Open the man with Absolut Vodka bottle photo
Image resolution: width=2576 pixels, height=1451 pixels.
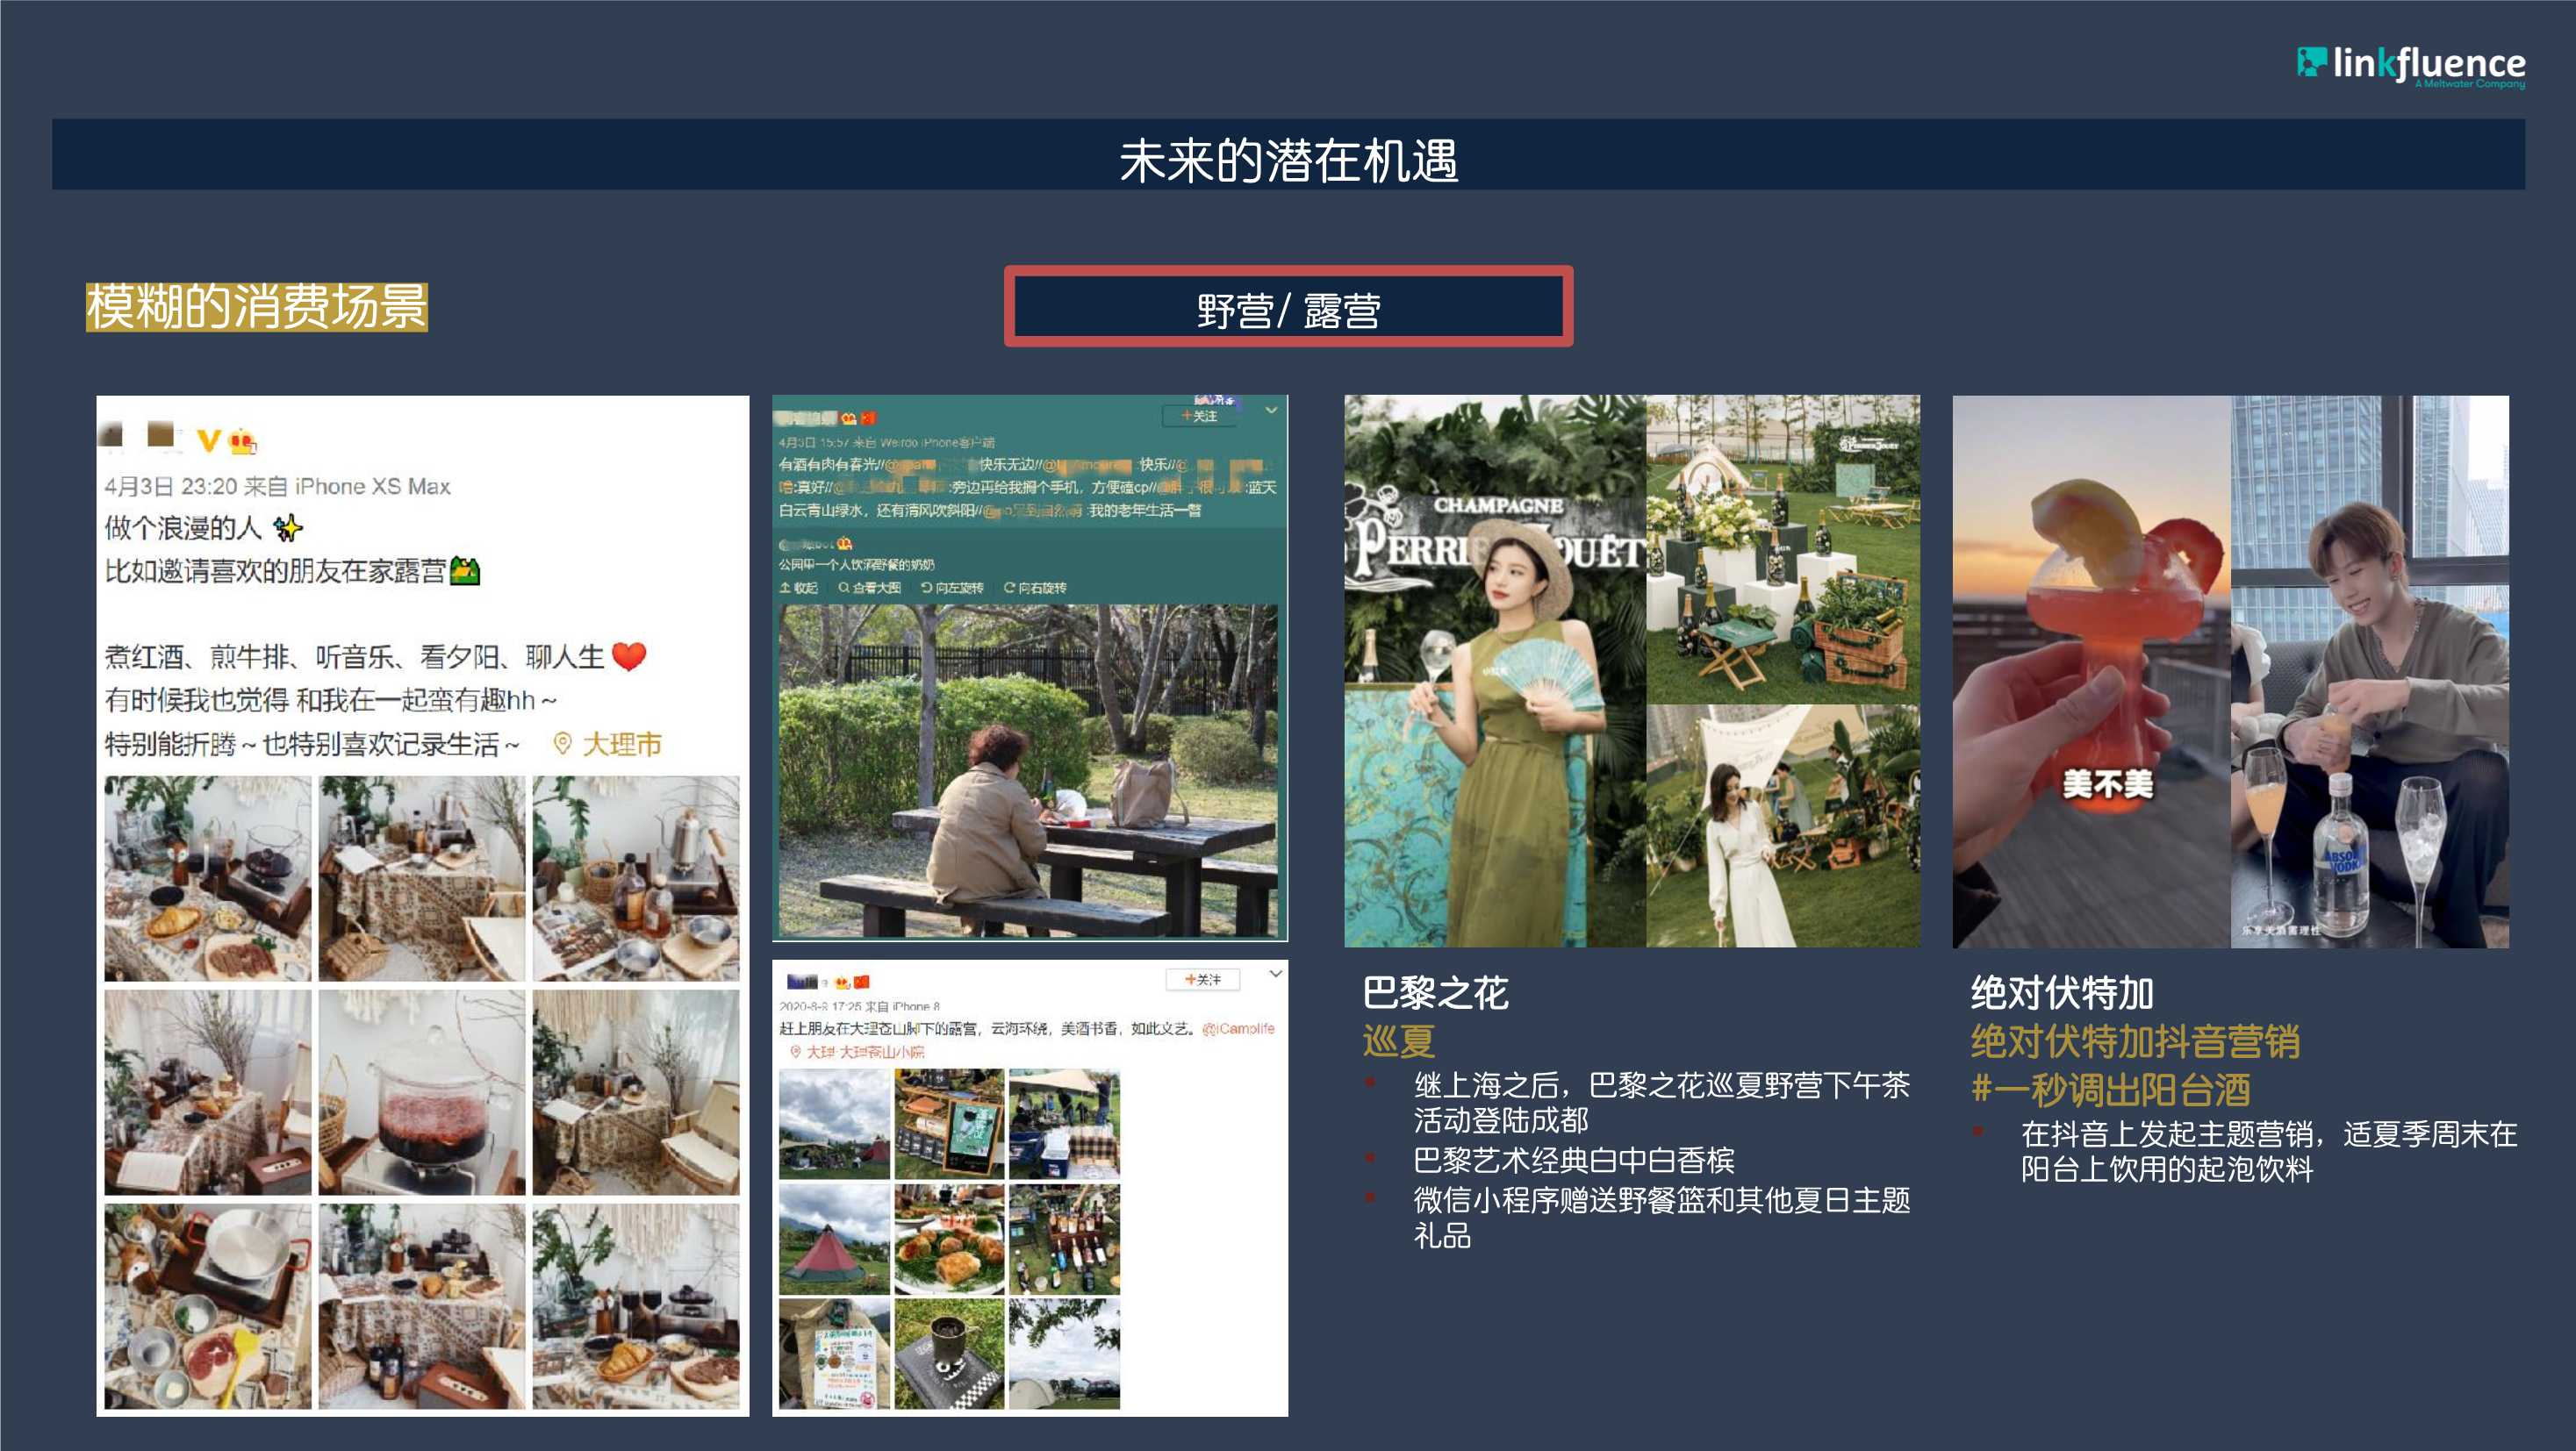coord(2370,670)
